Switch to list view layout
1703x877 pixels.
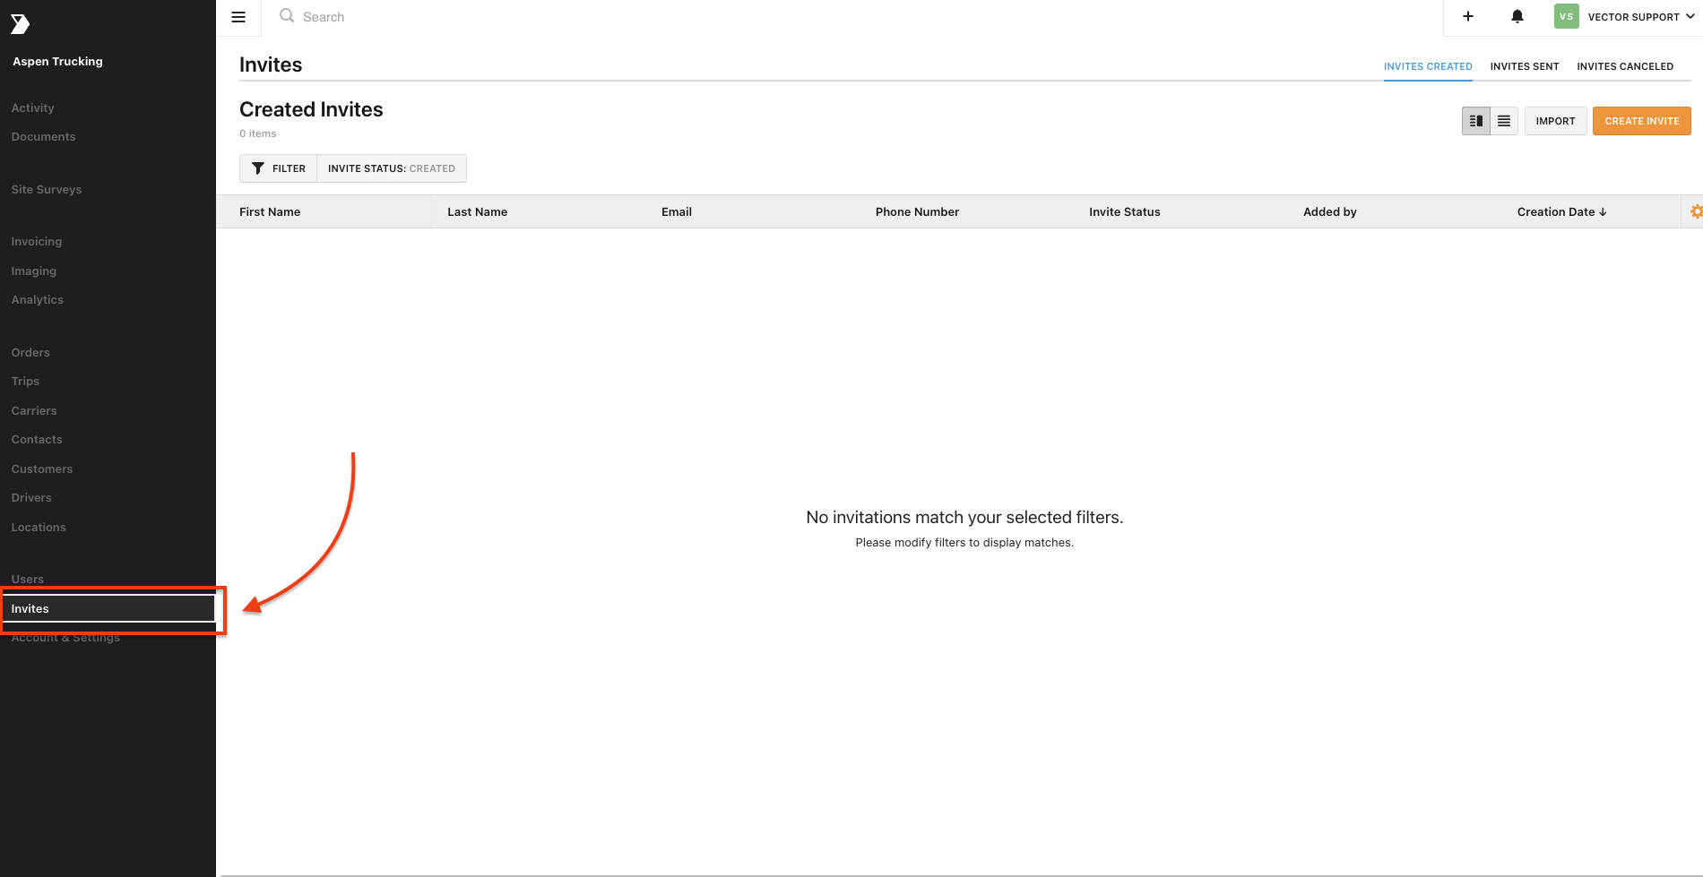click(1504, 121)
